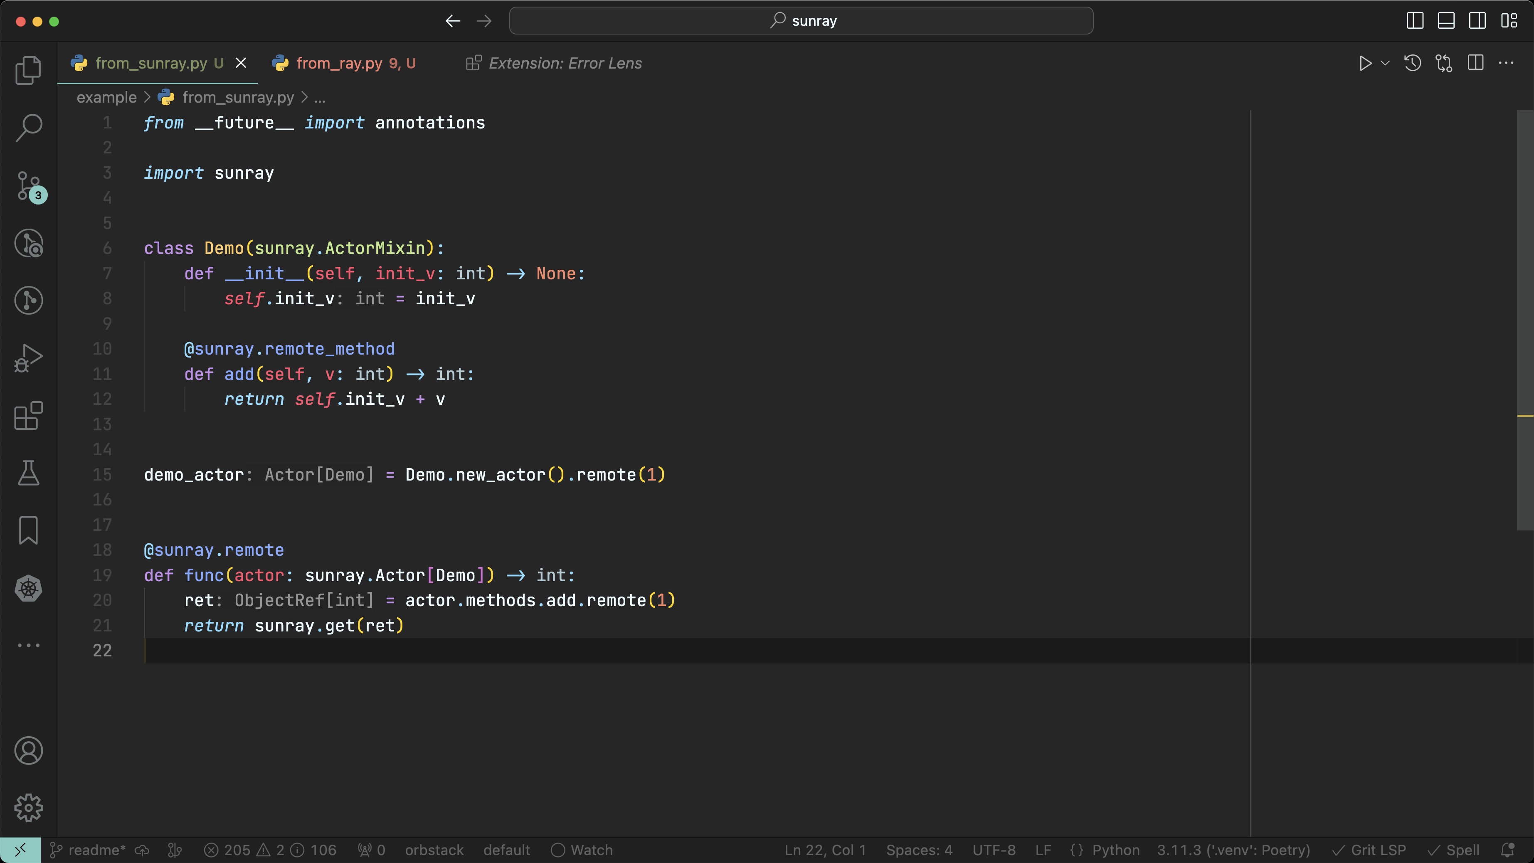Open the run button dropdown arrow

pyautogui.click(x=1385, y=63)
